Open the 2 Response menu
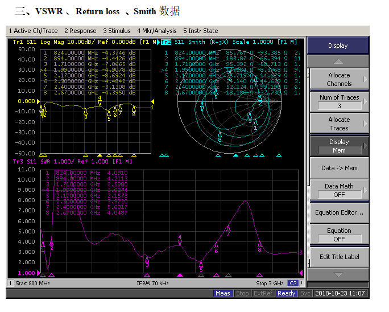Viewport: 389px width, 312px height. point(80,31)
